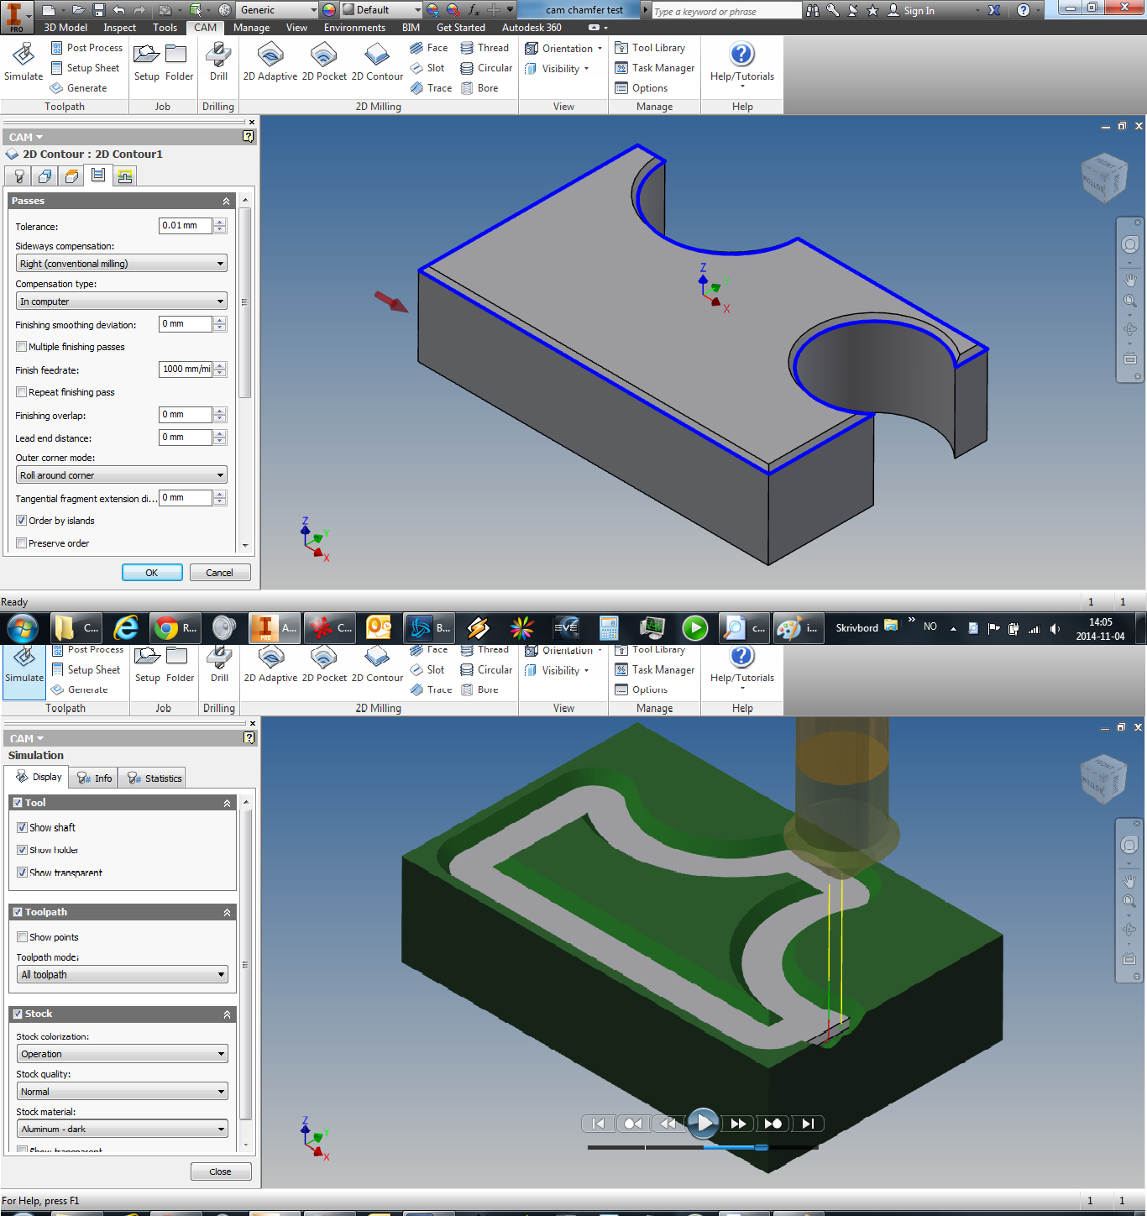Uncheck Order by islands
Image resolution: width=1147 pixels, height=1216 pixels.
[x=22, y=521]
